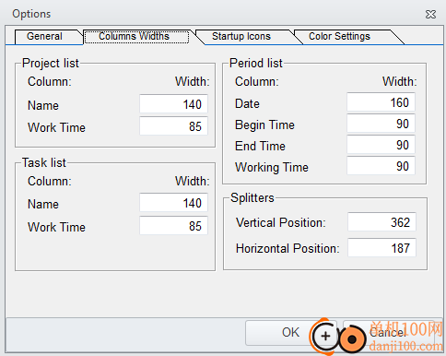Click the End Time label

(x=260, y=146)
